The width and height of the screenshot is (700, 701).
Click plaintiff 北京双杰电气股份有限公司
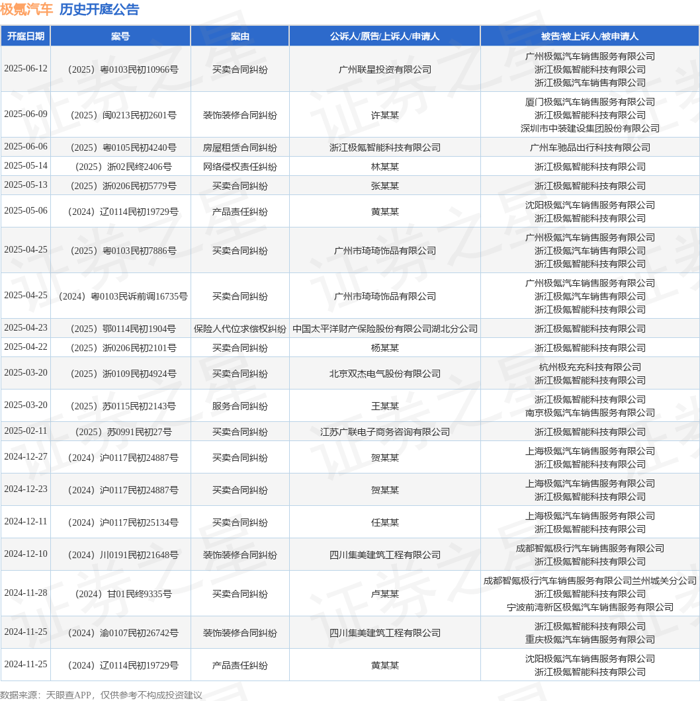[x=384, y=374]
